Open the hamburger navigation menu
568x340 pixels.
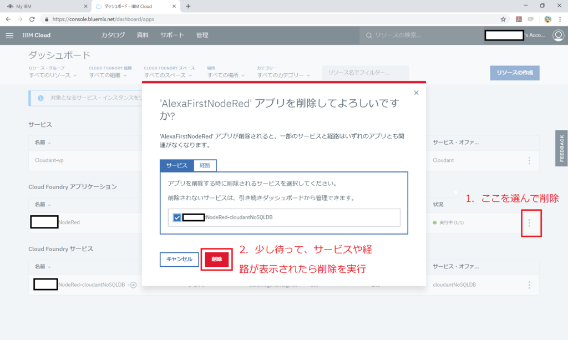click(x=9, y=35)
